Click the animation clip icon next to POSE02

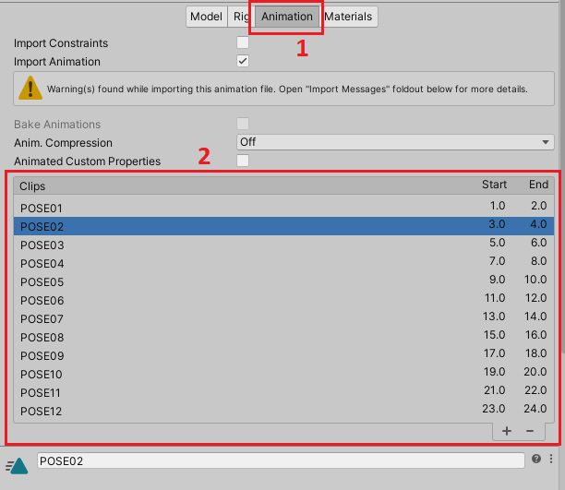[18, 465]
